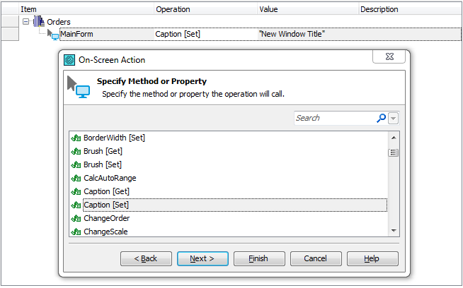The height and width of the screenshot is (288, 463).
Task: Click the list scrollbar down arrow
Action: 393,230
